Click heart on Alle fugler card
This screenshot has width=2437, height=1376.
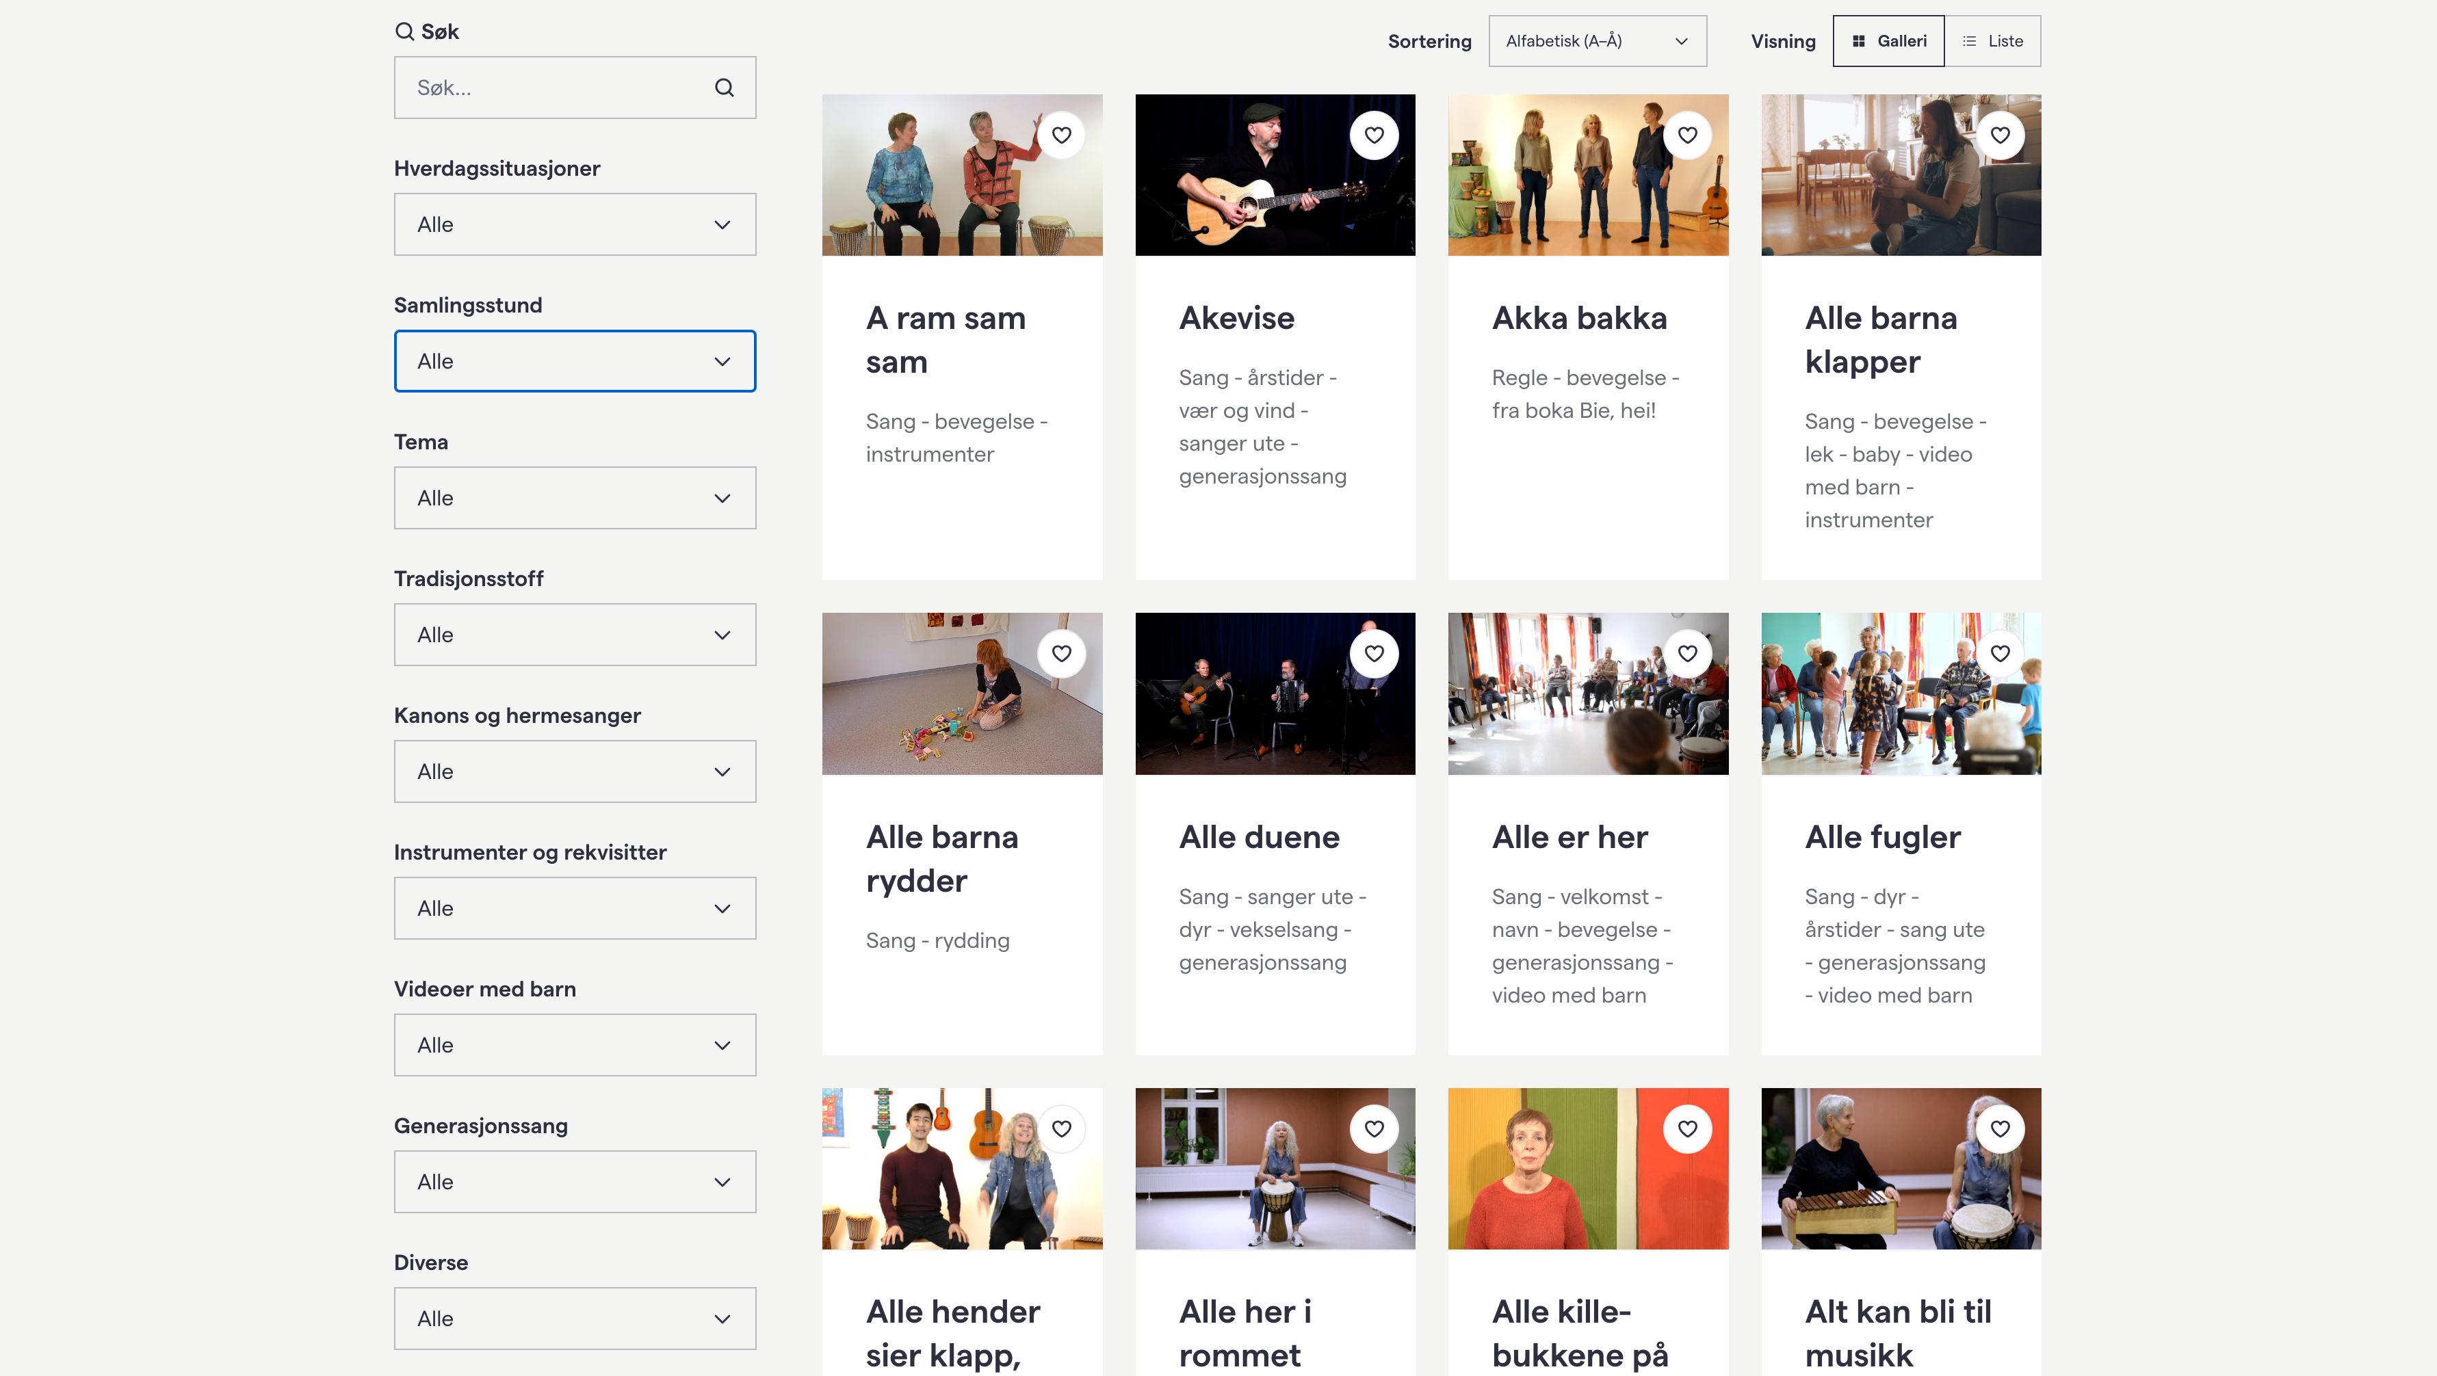[2000, 654]
